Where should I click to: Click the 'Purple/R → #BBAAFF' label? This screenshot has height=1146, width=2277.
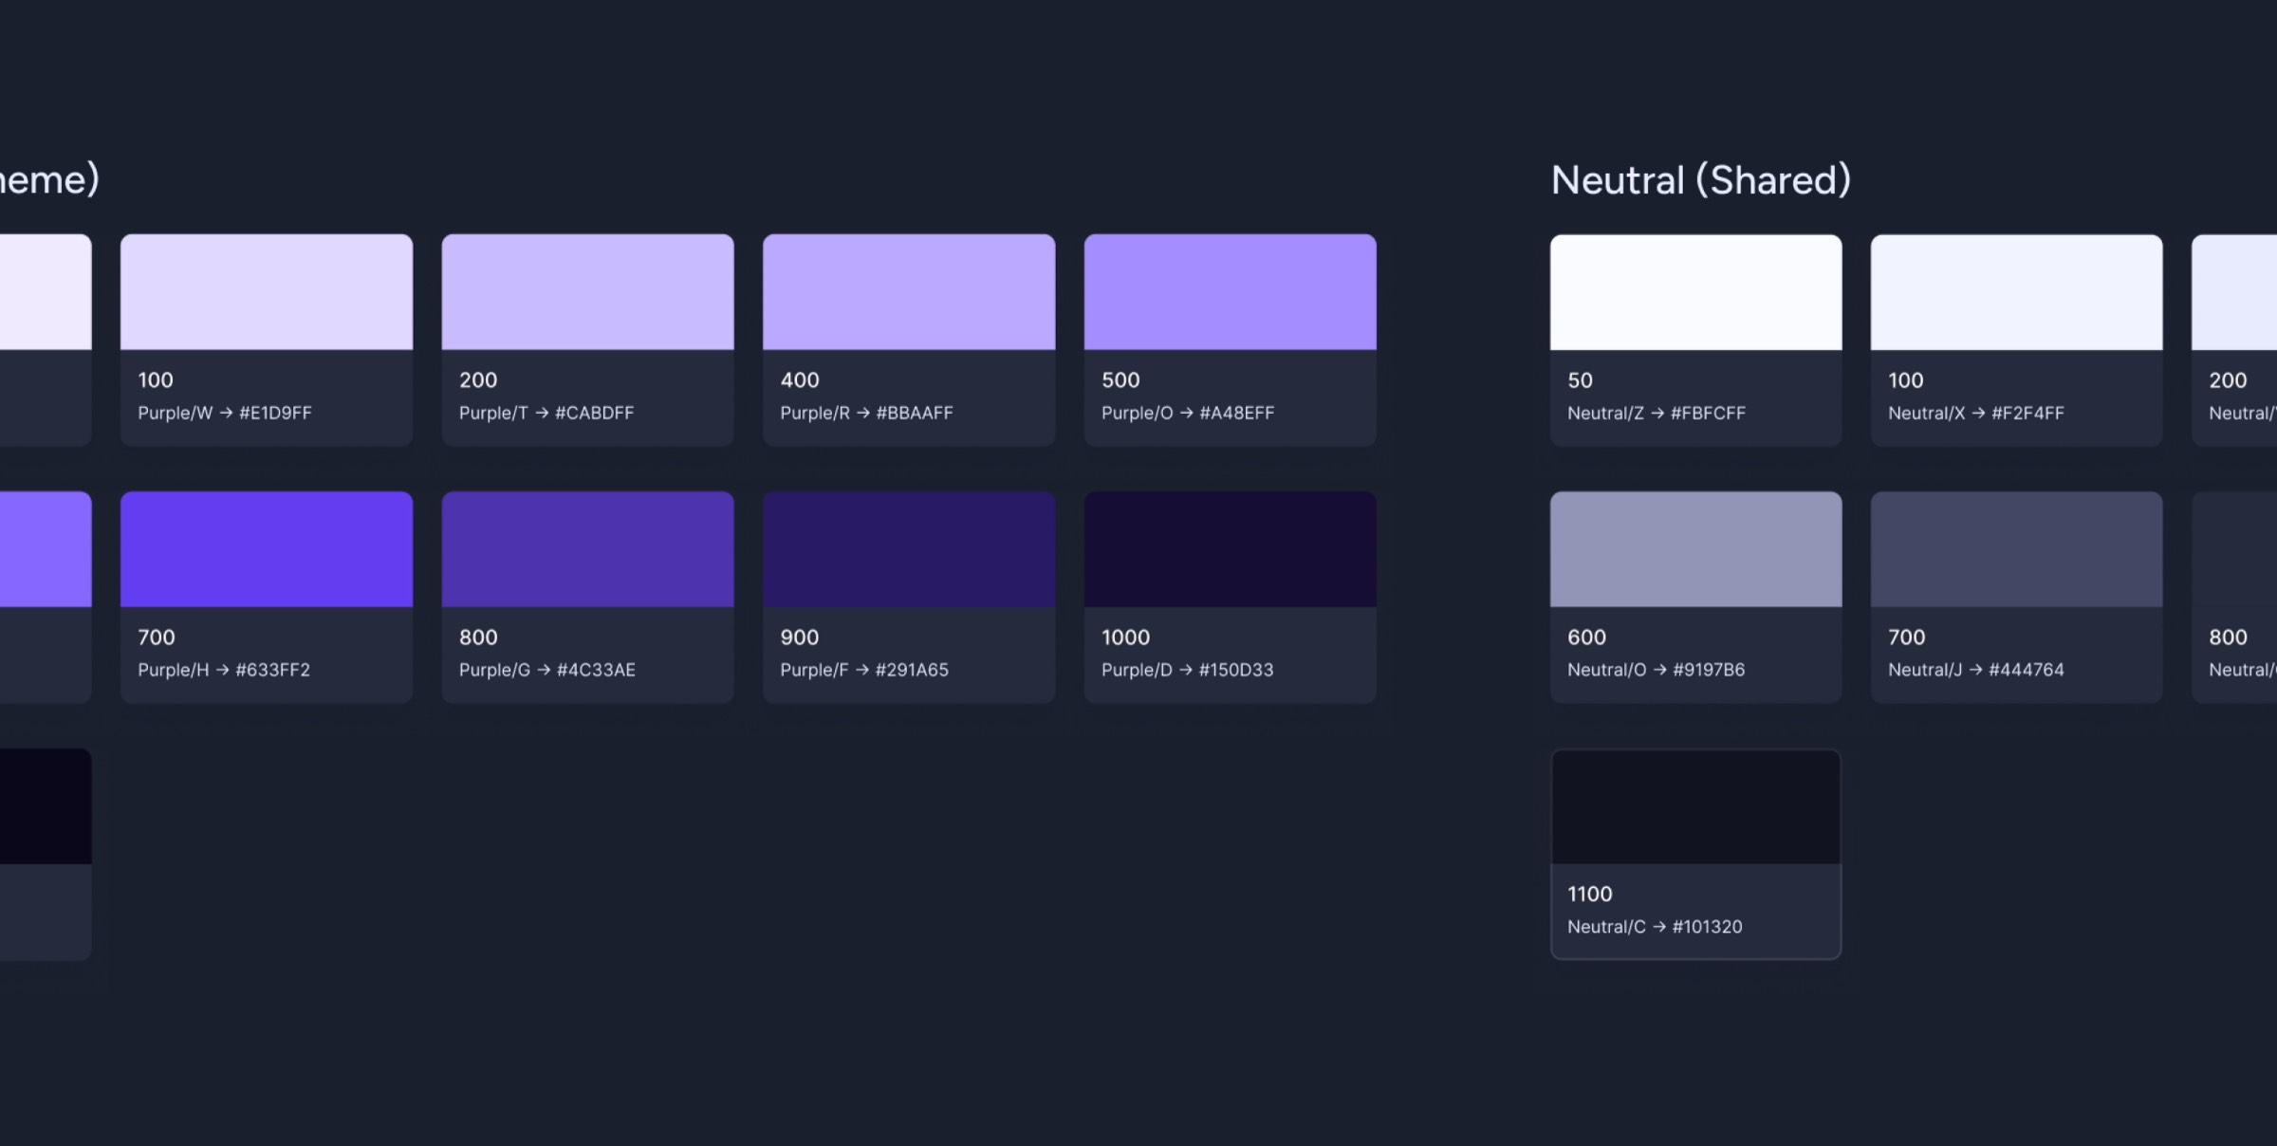[x=866, y=413]
